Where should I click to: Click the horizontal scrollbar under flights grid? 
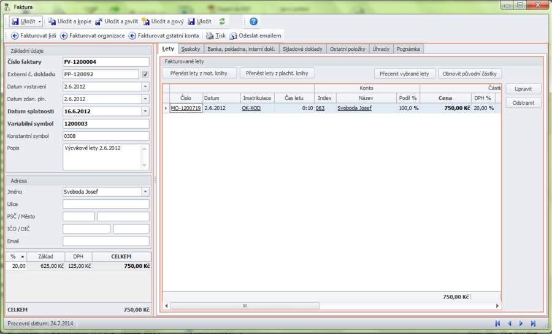[245, 305]
